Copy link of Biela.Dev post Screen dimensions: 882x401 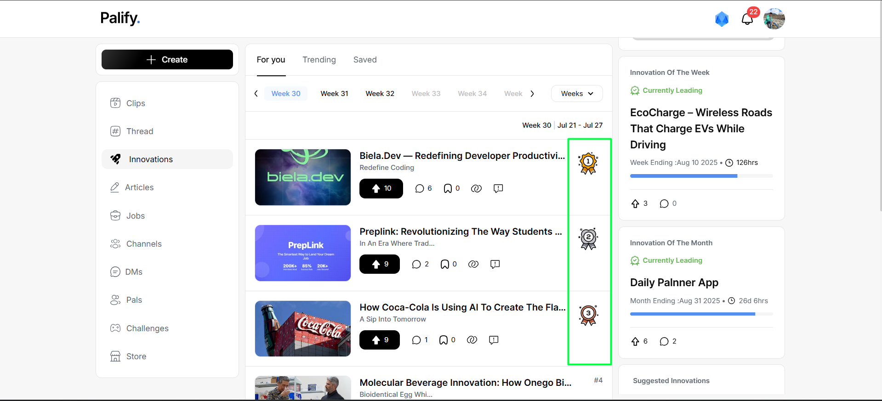(x=476, y=188)
